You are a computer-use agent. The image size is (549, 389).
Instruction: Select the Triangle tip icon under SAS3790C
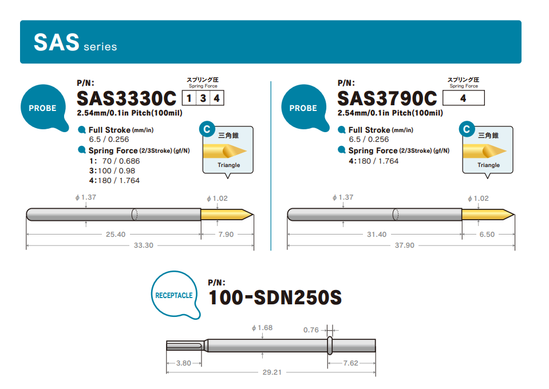tap(488, 151)
